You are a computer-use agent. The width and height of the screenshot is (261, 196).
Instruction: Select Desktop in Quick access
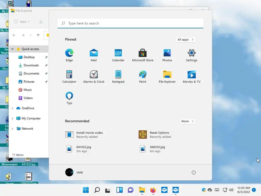[29, 57]
